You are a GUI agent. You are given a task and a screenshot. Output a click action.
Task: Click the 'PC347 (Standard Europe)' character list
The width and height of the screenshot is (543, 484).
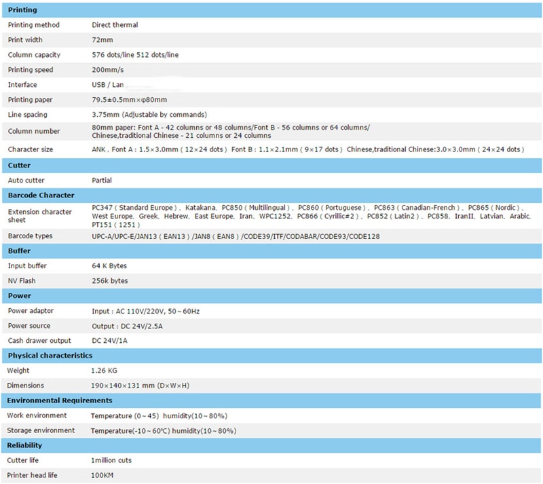pyautogui.click(x=312, y=216)
